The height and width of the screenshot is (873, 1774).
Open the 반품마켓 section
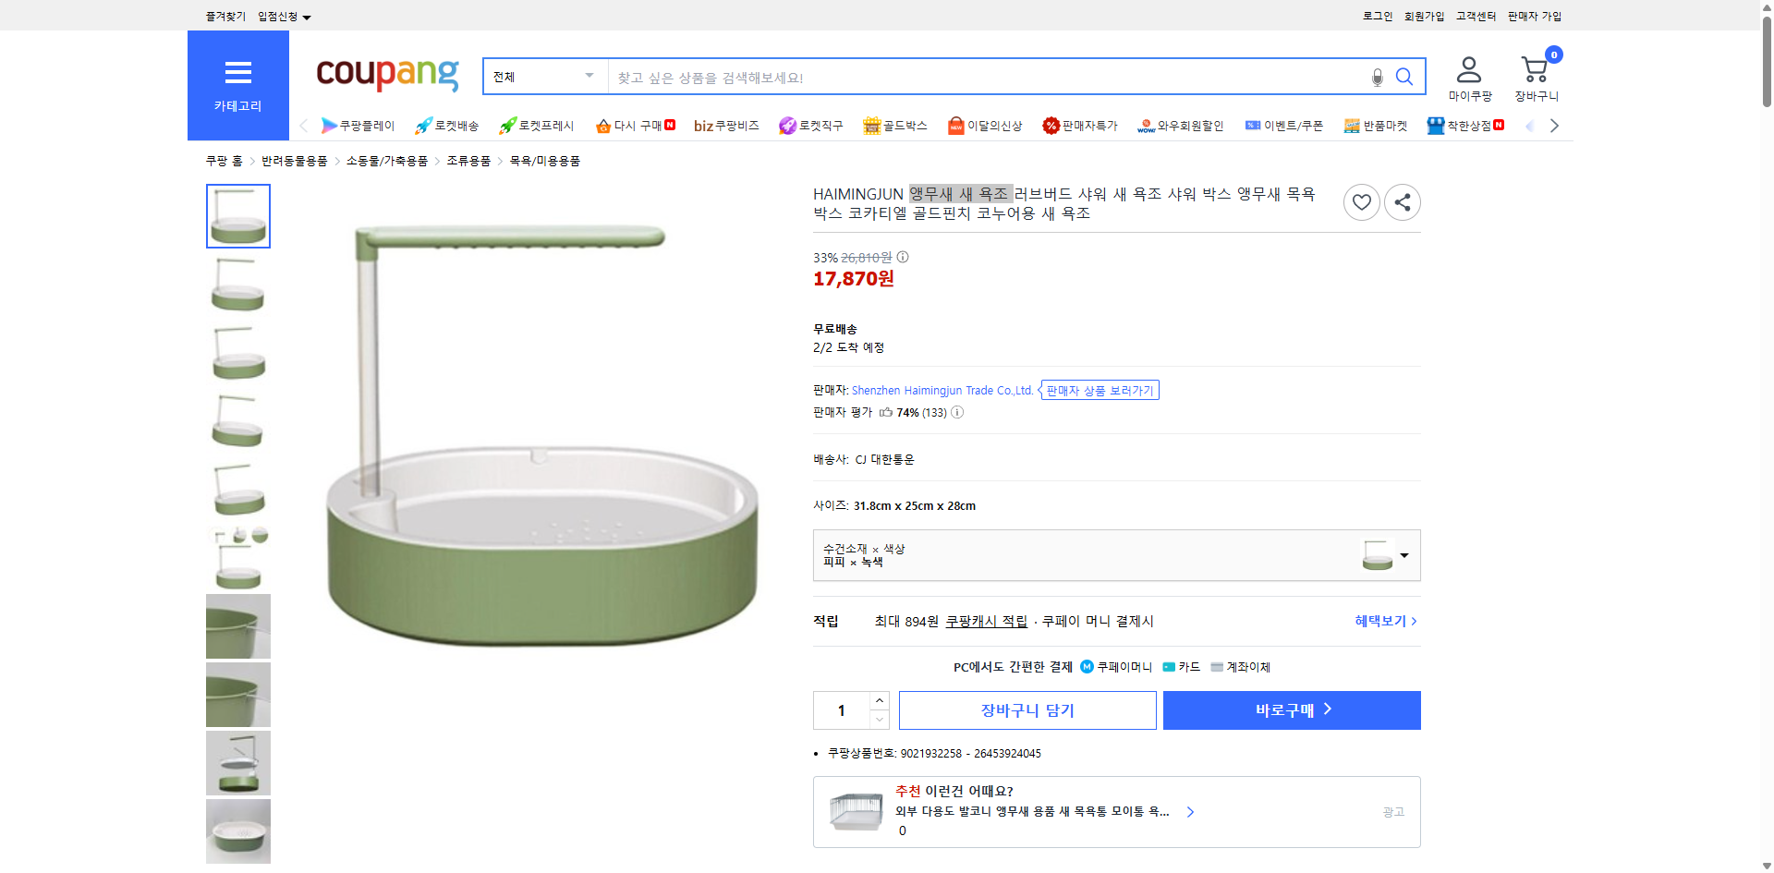click(1376, 125)
